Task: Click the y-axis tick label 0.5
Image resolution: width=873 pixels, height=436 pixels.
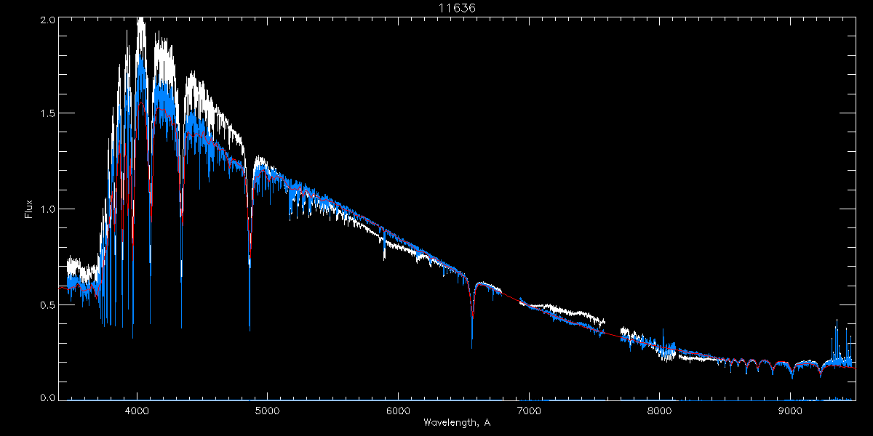Action: point(47,304)
